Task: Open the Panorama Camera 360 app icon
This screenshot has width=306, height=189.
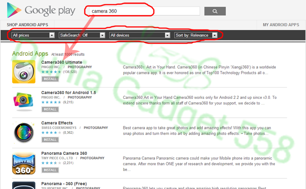Action: coord(24,163)
